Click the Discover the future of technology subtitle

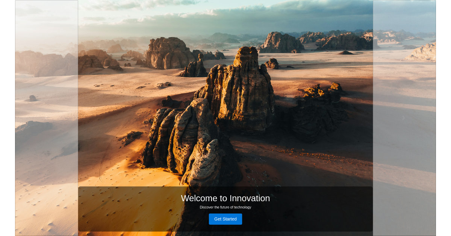pos(225,207)
